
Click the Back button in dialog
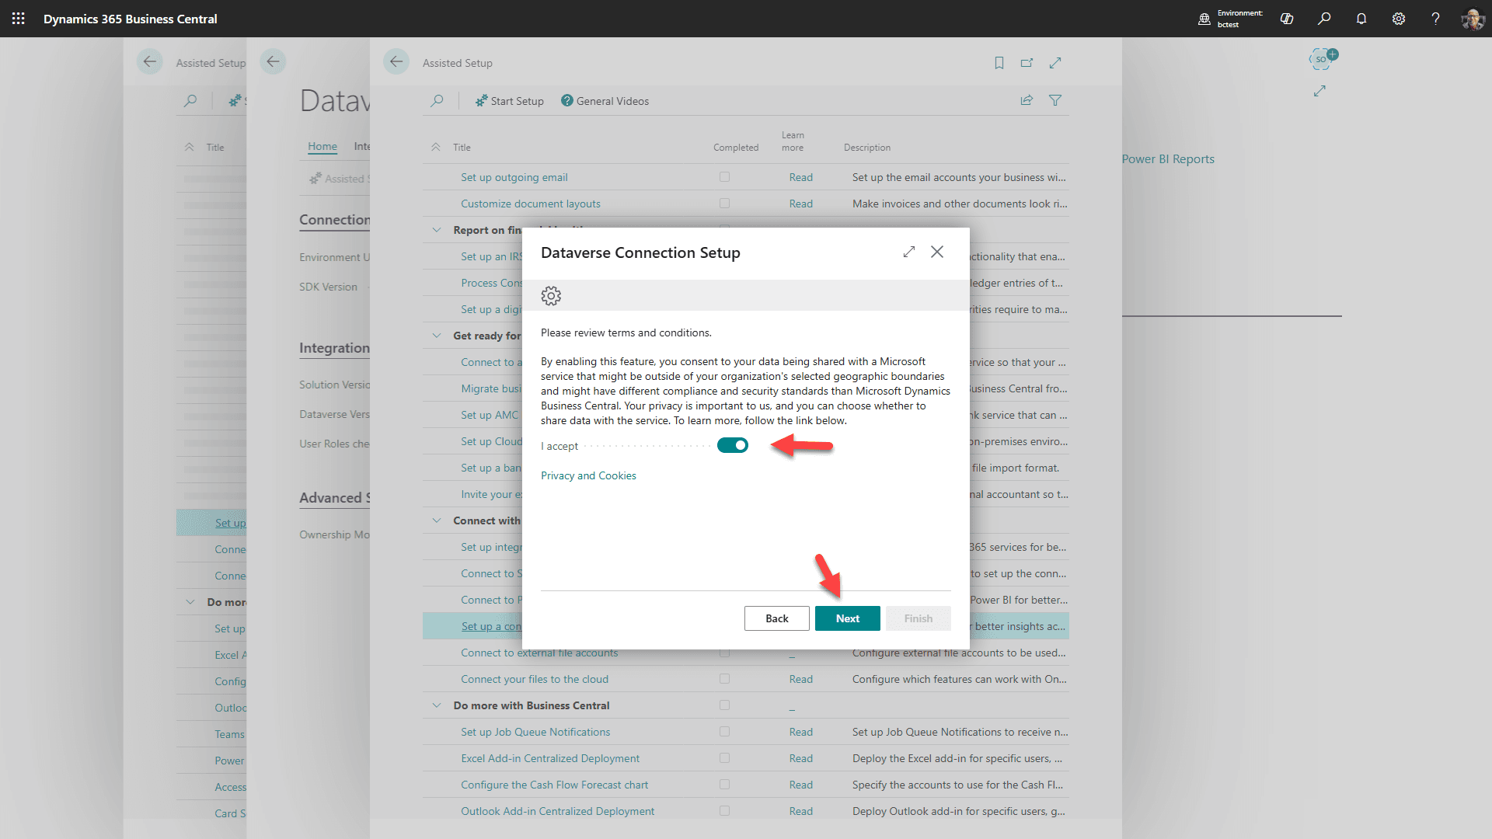pos(776,618)
